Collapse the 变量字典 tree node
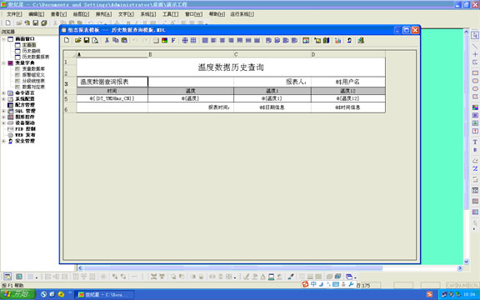Screen dimensions: 480x300 pyautogui.click(x=3, y=62)
